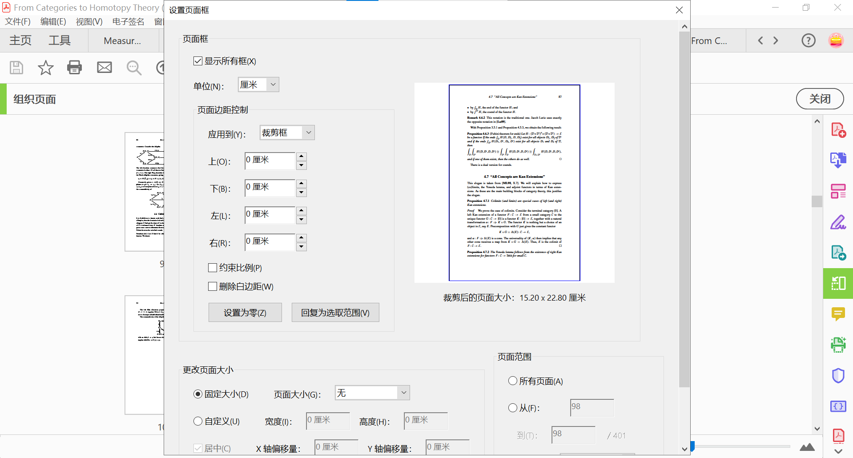Open the 单位 units dropdown
The height and width of the screenshot is (458, 853).
[x=272, y=84]
